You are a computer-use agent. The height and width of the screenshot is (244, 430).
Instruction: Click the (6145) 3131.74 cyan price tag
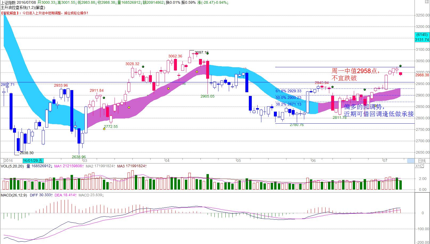(422, 37)
